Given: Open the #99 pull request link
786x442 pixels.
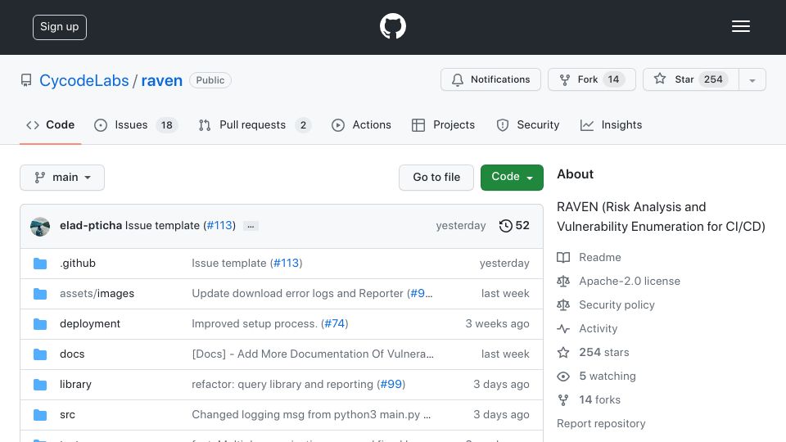Looking at the screenshot, I should tap(391, 384).
